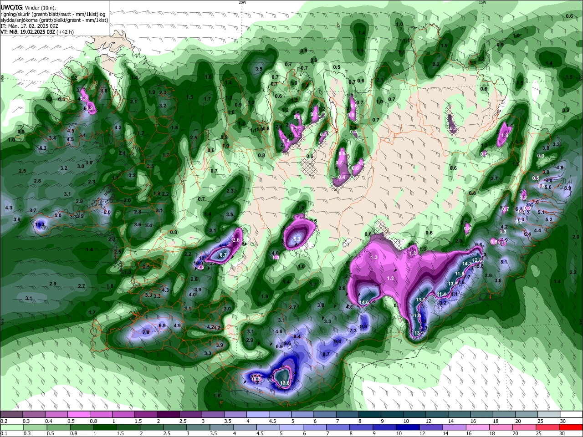Click the '6.4' value in the east

pos(527,234)
